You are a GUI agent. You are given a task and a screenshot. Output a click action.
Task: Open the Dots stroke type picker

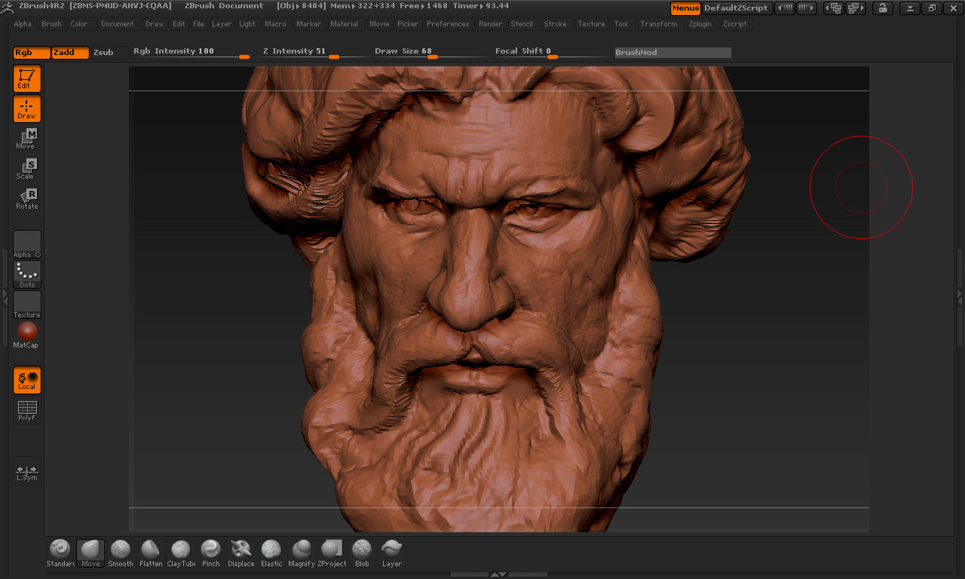[27, 274]
